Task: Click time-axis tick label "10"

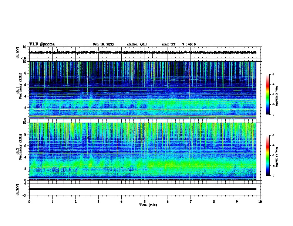Action: pos(260,202)
